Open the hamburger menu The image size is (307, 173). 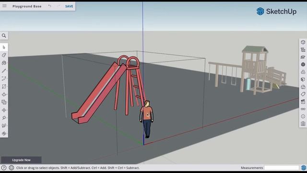[4, 6]
